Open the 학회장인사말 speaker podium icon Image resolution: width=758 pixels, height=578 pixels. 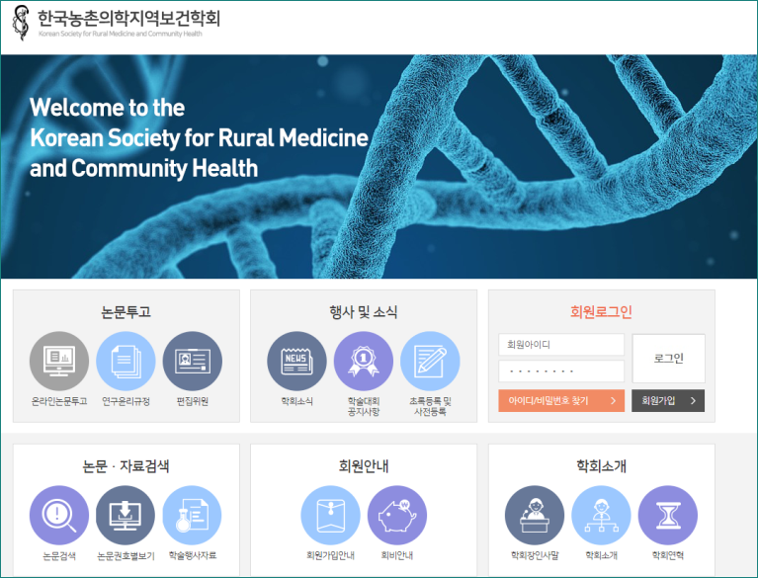tap(535, 515)
